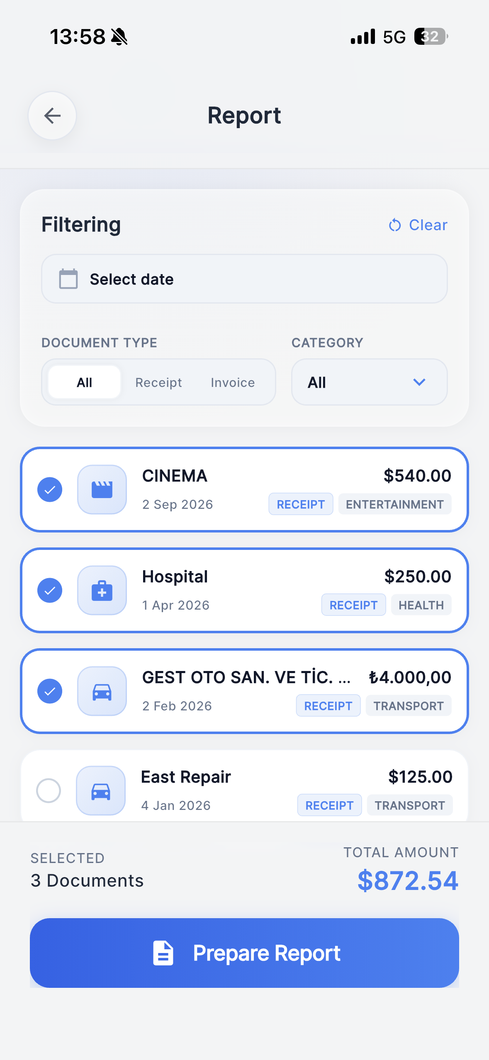The image size is (489, 1060).
Task: Open the Category dropdown showing All
Action: coord(370,382)
